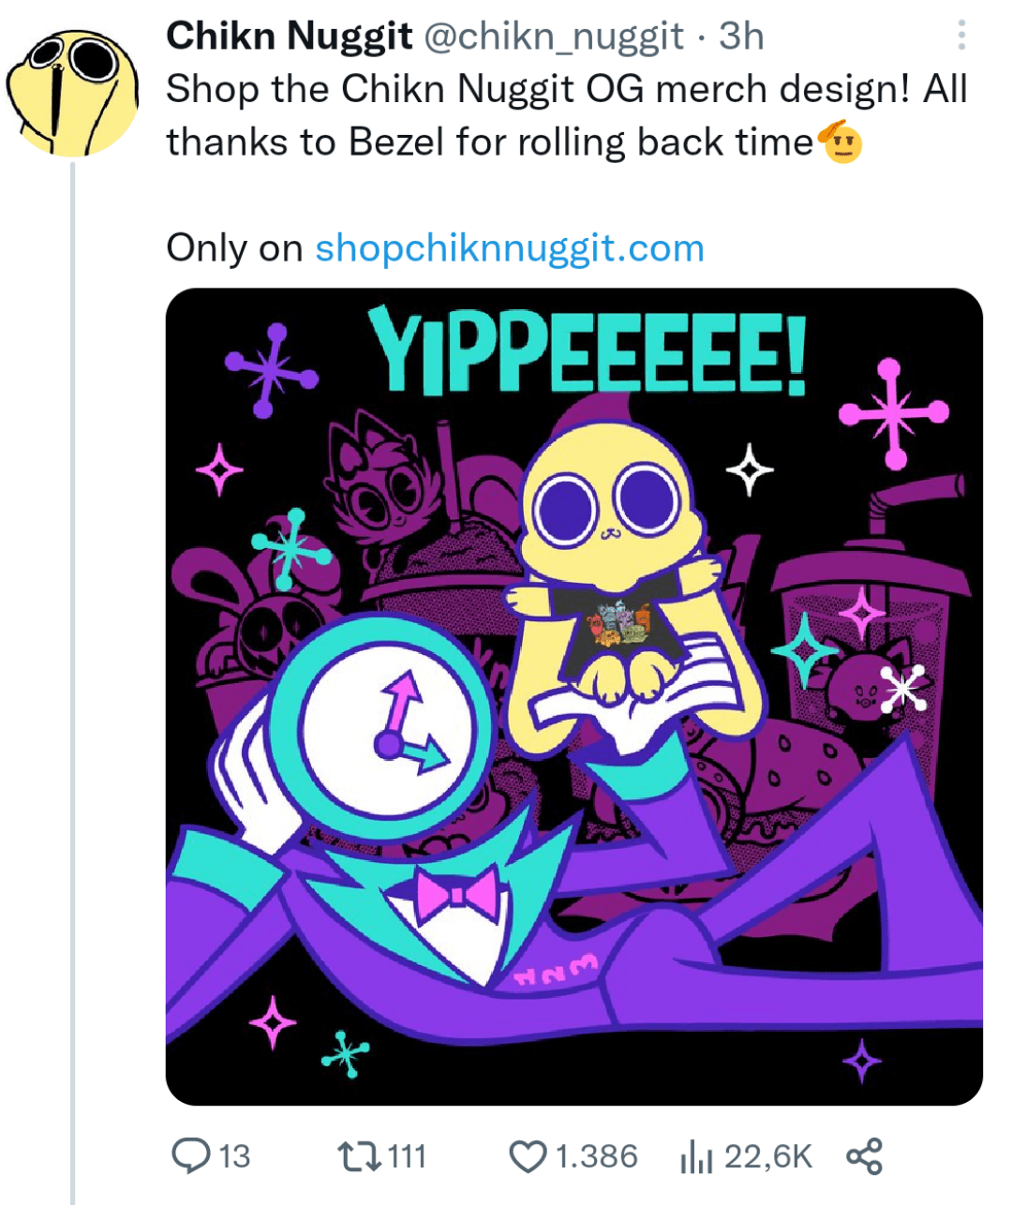Screen dimensions: 1012x1205
Task: Click the saluting emoji in the tweet
Action: click(x=841, y=142)
